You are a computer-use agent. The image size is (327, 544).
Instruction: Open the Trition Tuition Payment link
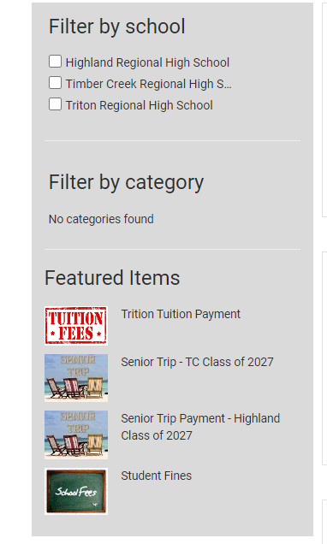pyautogui.click(x=181, y=314)
